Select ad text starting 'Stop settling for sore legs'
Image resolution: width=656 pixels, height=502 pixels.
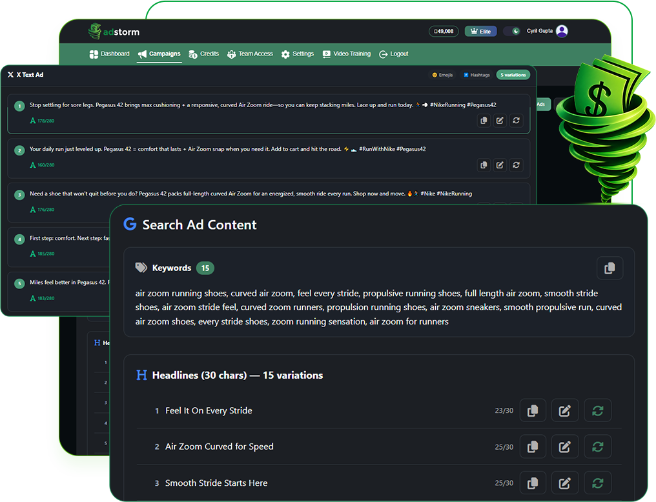263,105
